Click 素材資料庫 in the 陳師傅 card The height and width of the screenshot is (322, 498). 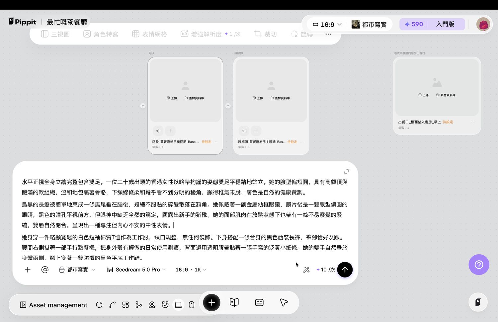pos(280,98)
